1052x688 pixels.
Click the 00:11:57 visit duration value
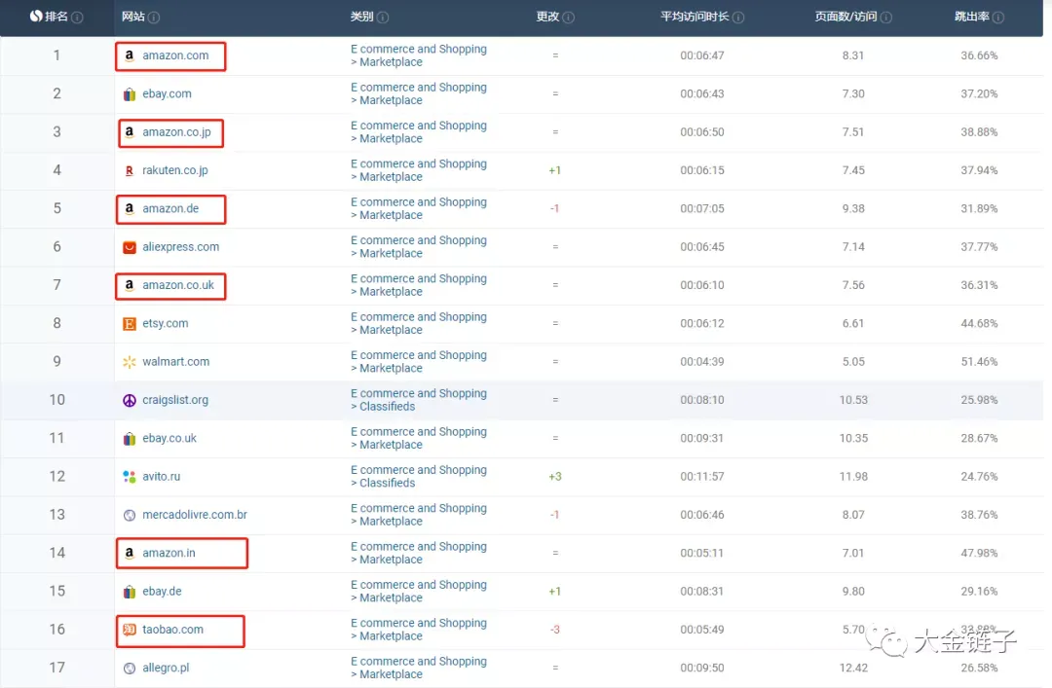(x=701, y=476)
